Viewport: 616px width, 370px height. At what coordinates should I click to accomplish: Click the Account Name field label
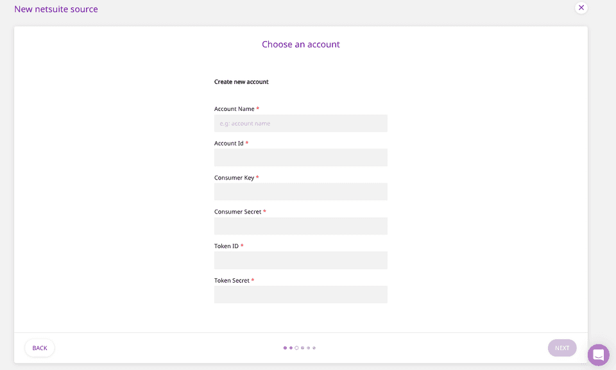pyautogui.click(x=234, y=109)
